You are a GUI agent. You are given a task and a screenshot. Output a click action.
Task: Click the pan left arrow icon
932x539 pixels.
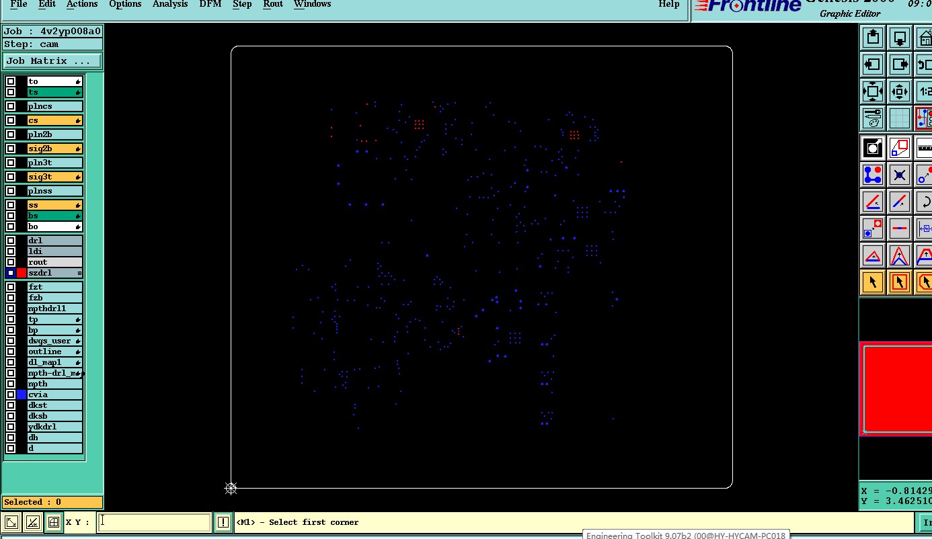coord(873,65)
